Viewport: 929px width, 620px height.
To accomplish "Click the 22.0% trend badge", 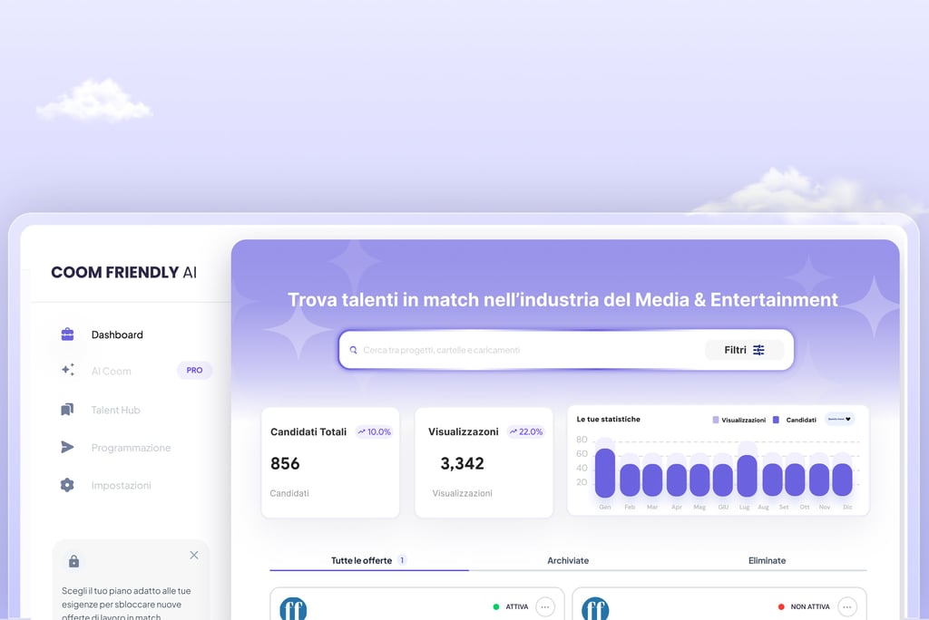I will pyautogui.click(x=526, y=431).
